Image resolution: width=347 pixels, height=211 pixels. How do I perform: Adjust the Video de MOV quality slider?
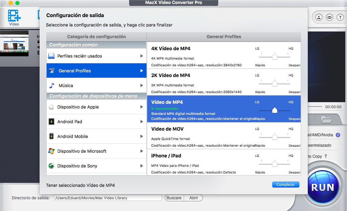point(275,137)
